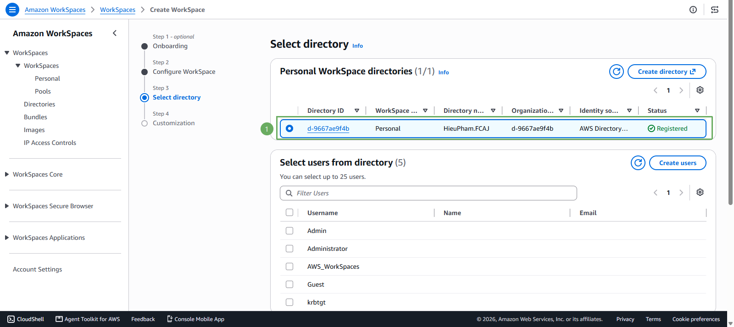This screenshot has width=734, height=327.
Task: Open the hamburger navigation menu
Action: pos(12,9)
